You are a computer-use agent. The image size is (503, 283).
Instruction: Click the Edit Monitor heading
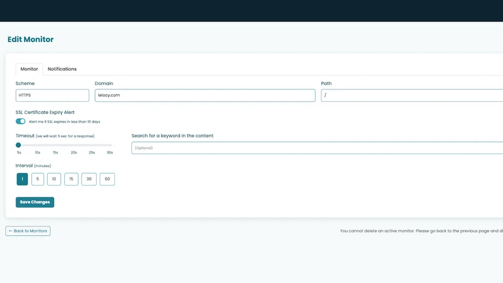pos(30,39)
